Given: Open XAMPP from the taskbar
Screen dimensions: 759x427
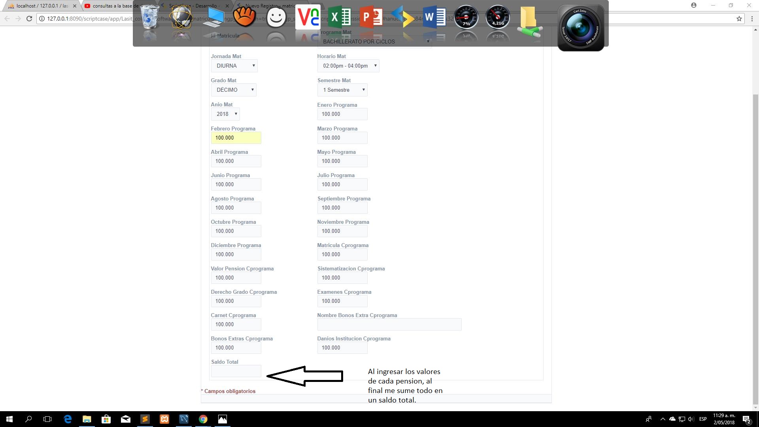Looking at the screenshot, I should coord(164,419).
